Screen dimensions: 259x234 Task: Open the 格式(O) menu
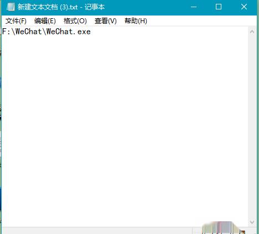pyautogui.click(x=75, y=21)
